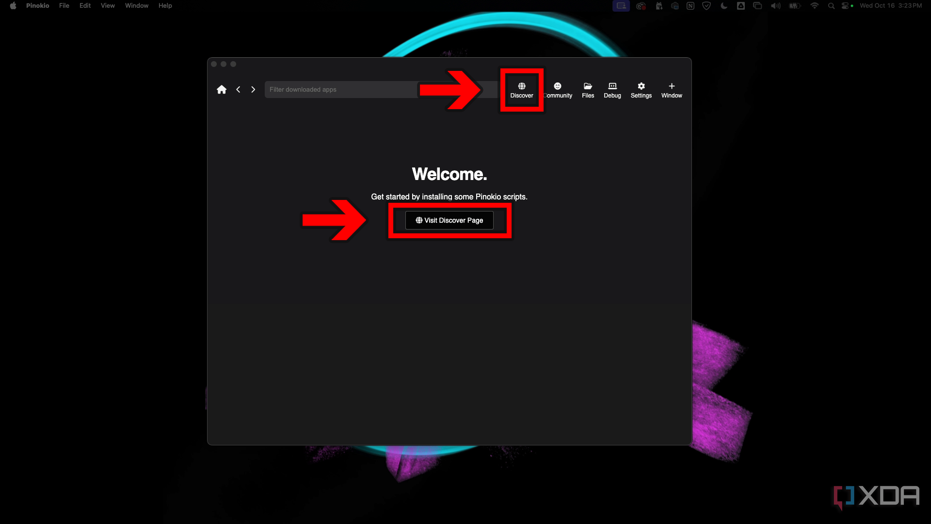Go to Pinokio home screen
The image size is (931, 524).
[x=222, y=90]
